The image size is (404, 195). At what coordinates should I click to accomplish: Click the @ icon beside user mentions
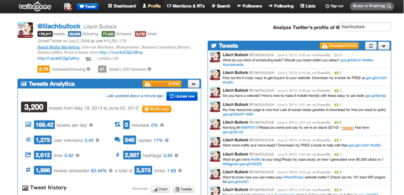click(28, 139)
